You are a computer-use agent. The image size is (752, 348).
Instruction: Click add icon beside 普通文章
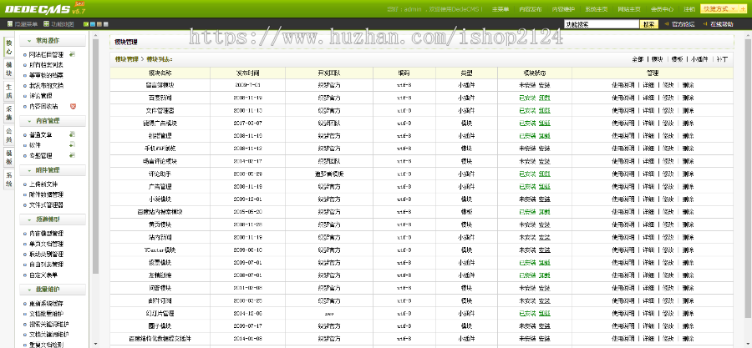point(73,134)
